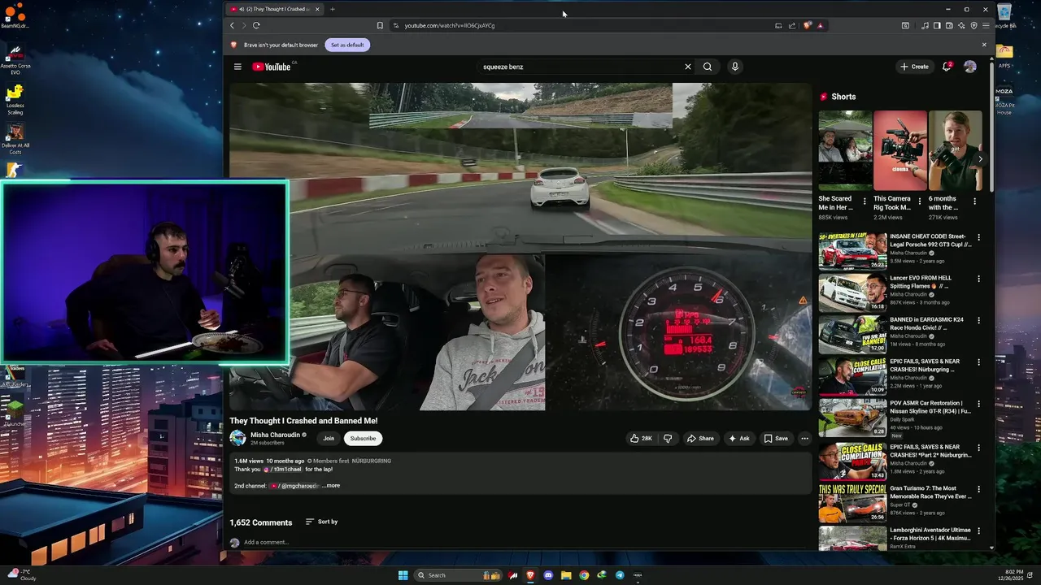Go back in Brave browser

click(232, 25)
